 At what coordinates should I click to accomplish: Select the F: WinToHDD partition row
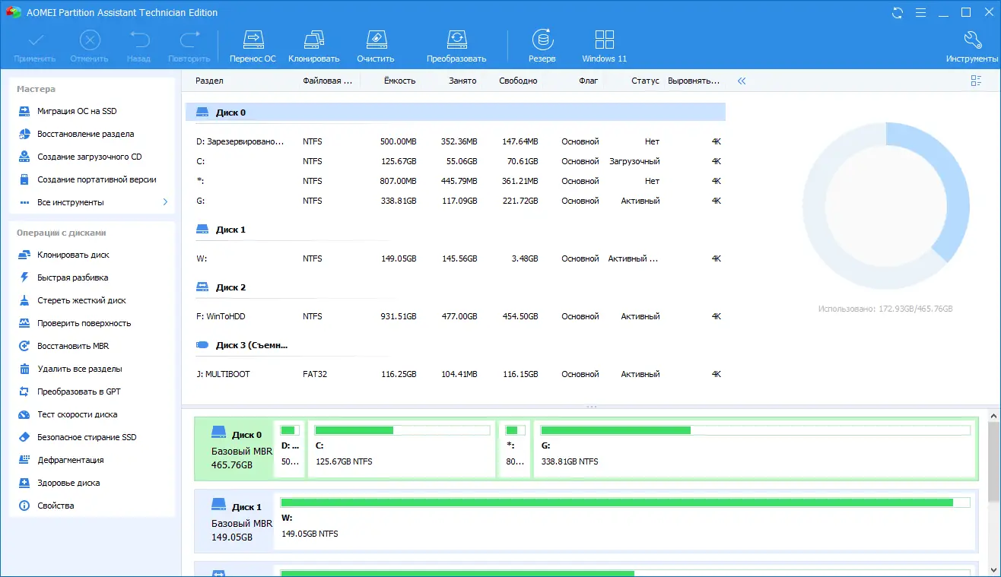click(x=456, y=316)
